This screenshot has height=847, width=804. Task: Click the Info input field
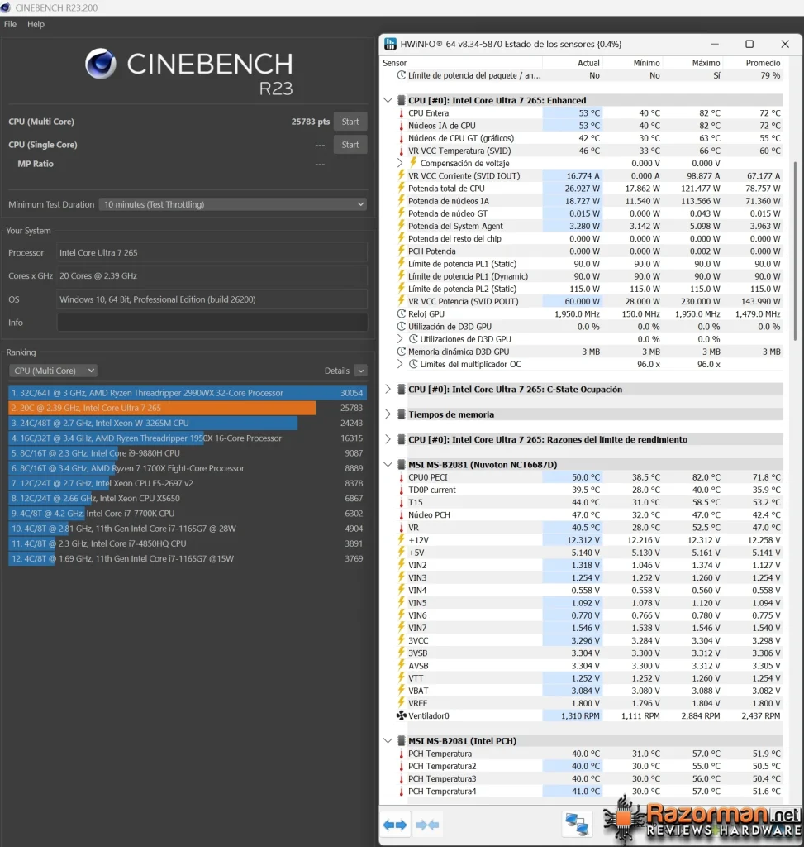pyautogui.click(x=212, y=323)
